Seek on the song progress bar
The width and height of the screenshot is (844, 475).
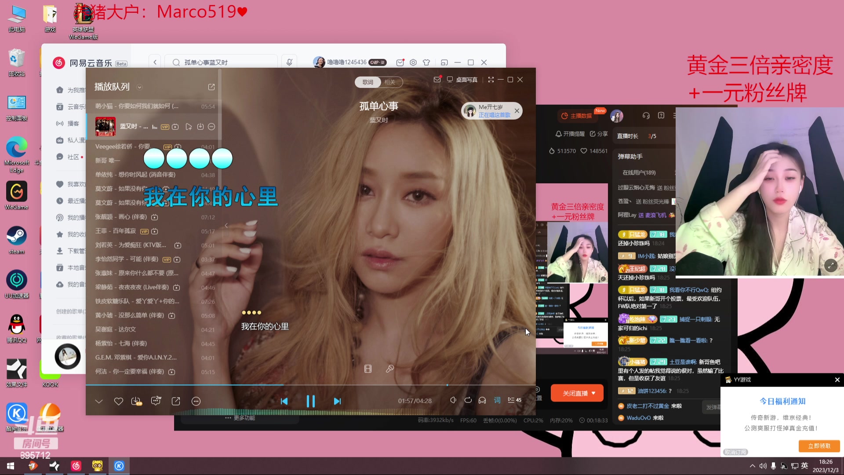(352, 385)
